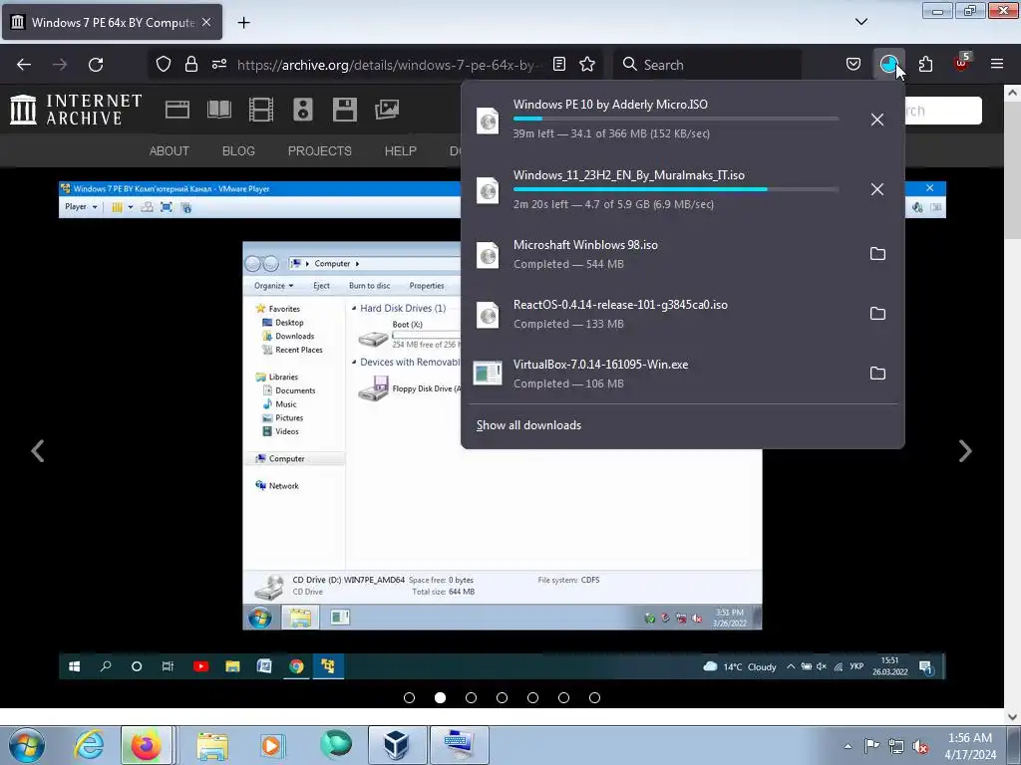Cancel the Windows_11_23H2 download
This screenshot has width=1021, height=765.
[877, 189]
